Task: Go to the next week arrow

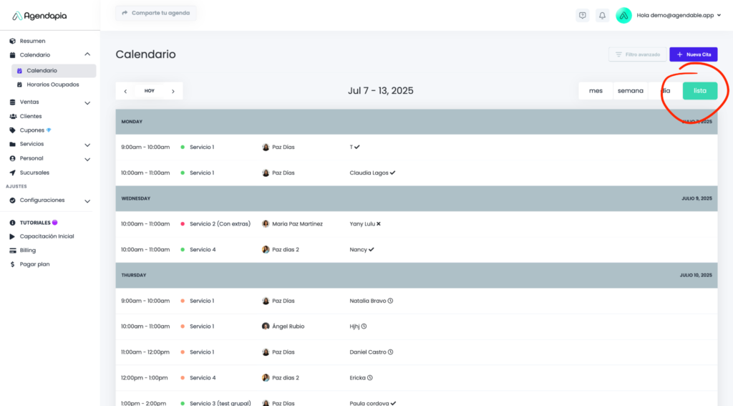Action: point(173,91)
